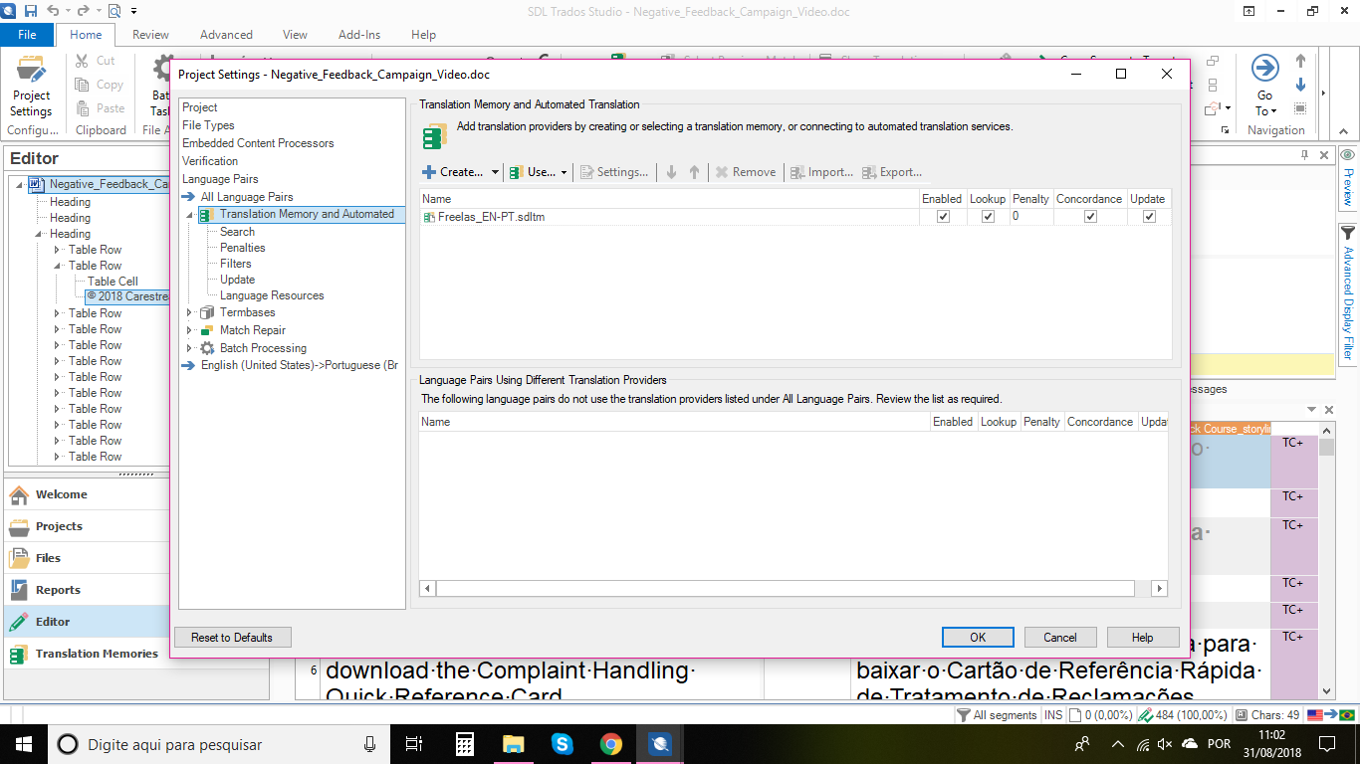Click the Save icon in quick access toolbar
Image resolution: width=1360 pixels, height=764 pixels.
[x=31, y=11]
